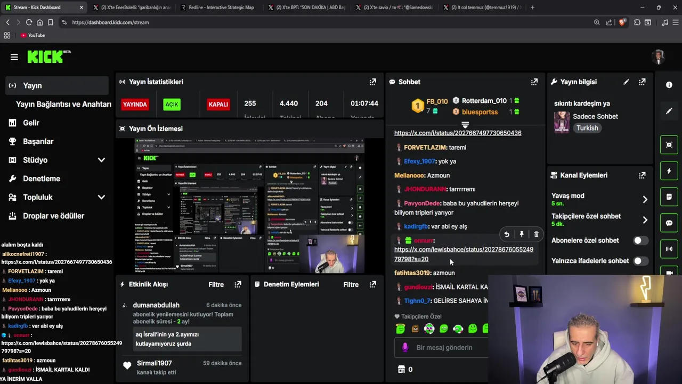Edit stream info with pencil in Yayın bilgisi
This screenshot has height=384, width=682.
[x=626, y=82]
